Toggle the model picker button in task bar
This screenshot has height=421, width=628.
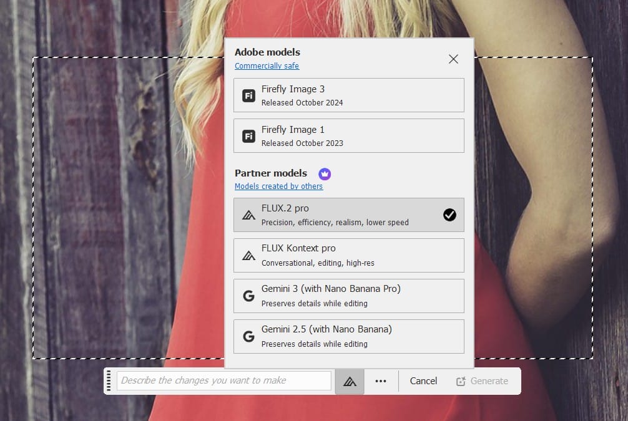[x=350, y=381]
